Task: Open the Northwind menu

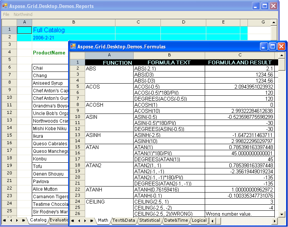Action: coord(23,14)
